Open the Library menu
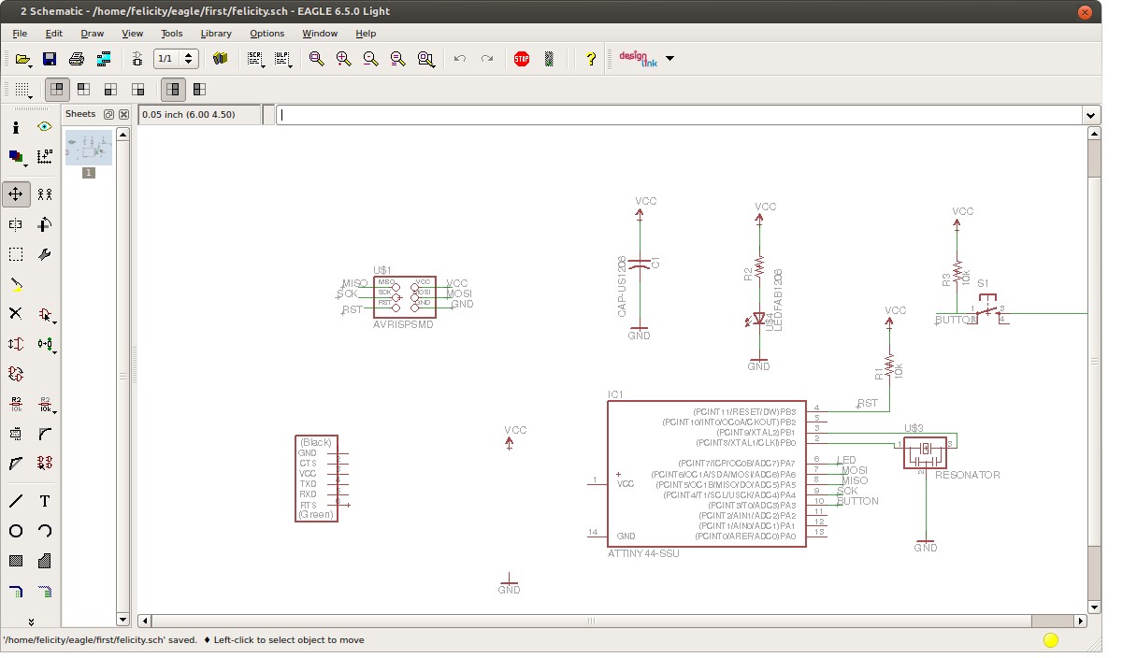Image resolution: width=1137 pixels, height=658 pixels. point(216,34)
